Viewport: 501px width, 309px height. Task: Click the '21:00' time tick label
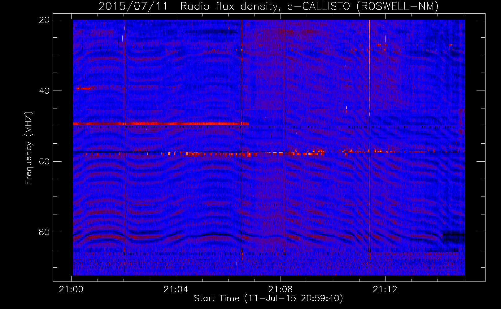pyautogui.click(x=72, y=289)
